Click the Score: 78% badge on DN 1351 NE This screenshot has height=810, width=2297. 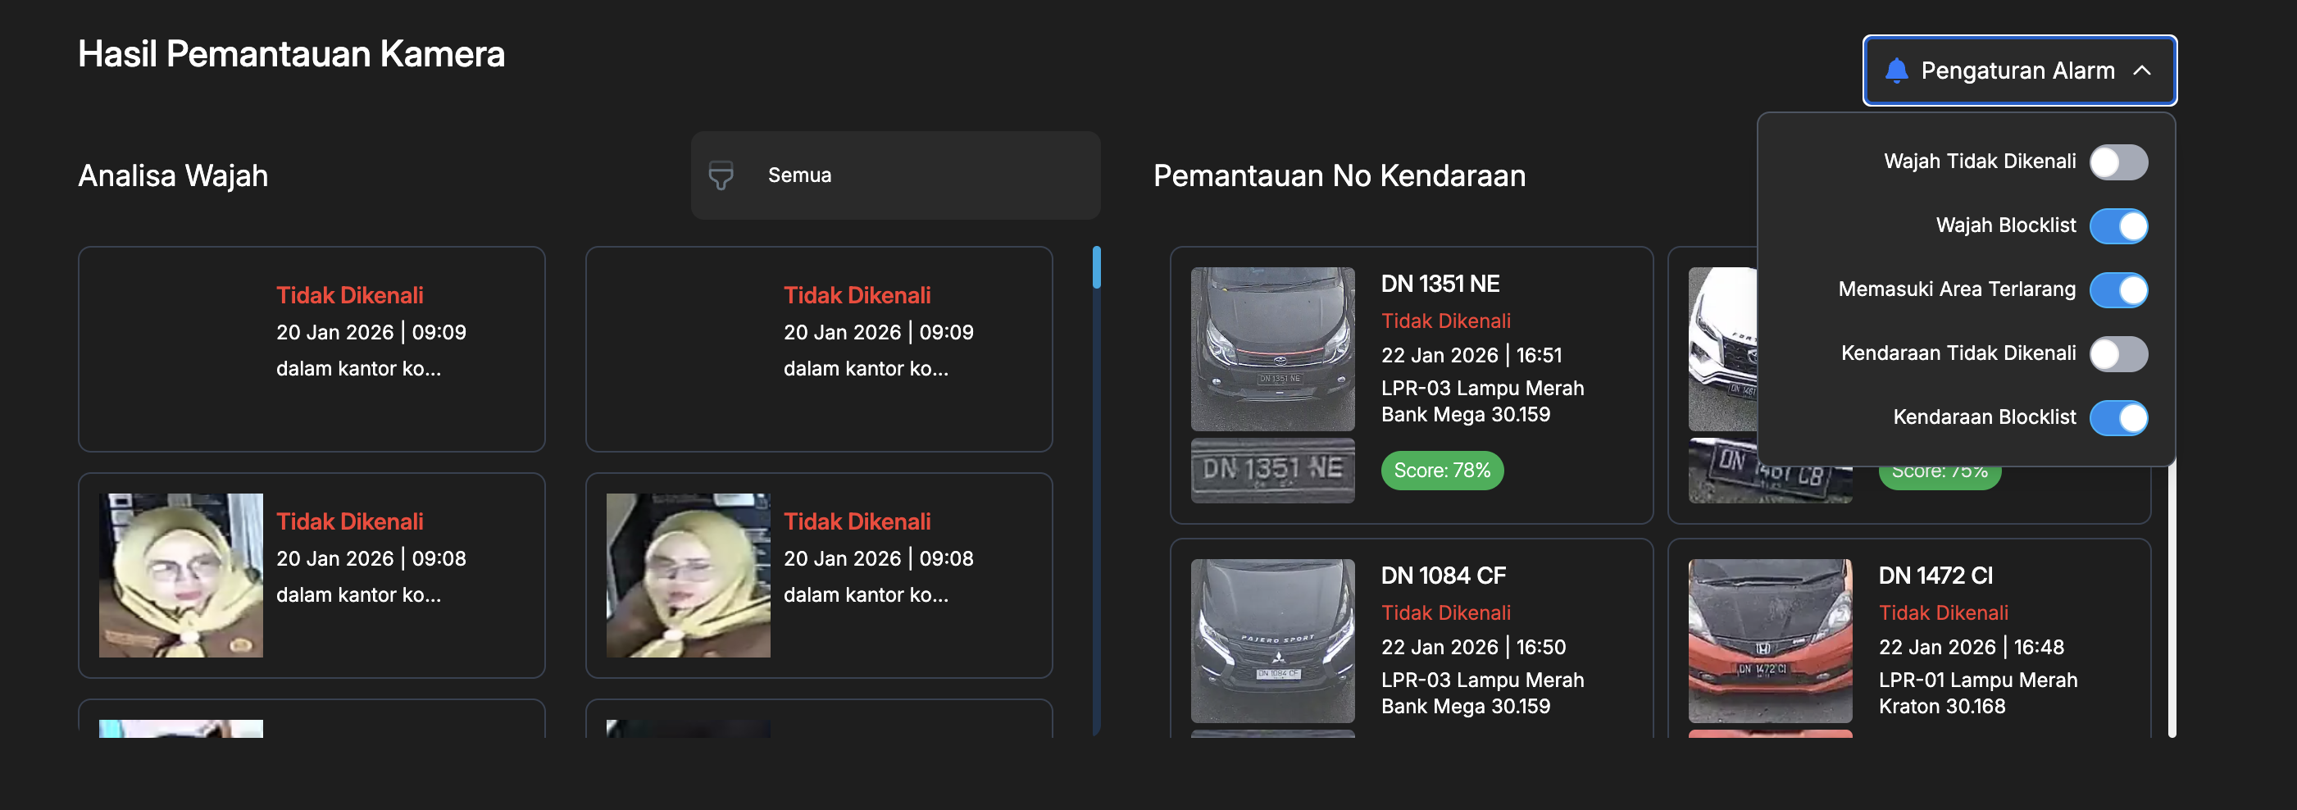[x=1442, y=471]
